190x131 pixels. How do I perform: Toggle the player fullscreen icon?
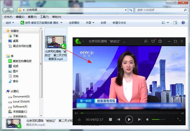[x=179, y=119]
